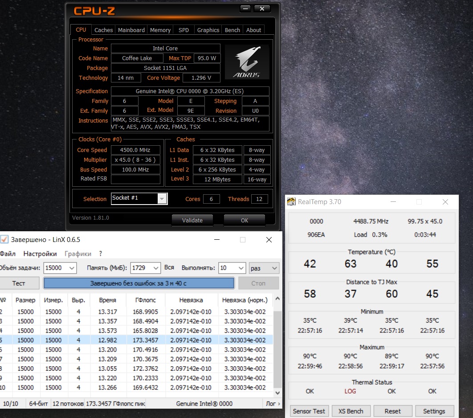The image size is (473, 418).
Task: Click the 63 core temperature value
Action: [x=351, y=264]
